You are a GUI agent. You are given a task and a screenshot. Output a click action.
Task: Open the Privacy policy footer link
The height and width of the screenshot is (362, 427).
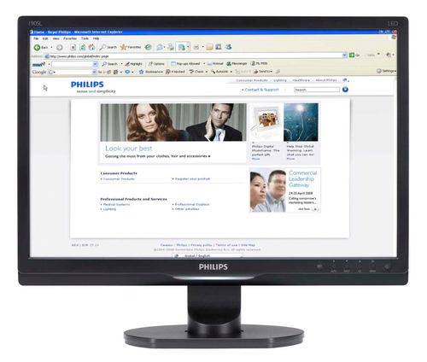click(x=202, y=245)
